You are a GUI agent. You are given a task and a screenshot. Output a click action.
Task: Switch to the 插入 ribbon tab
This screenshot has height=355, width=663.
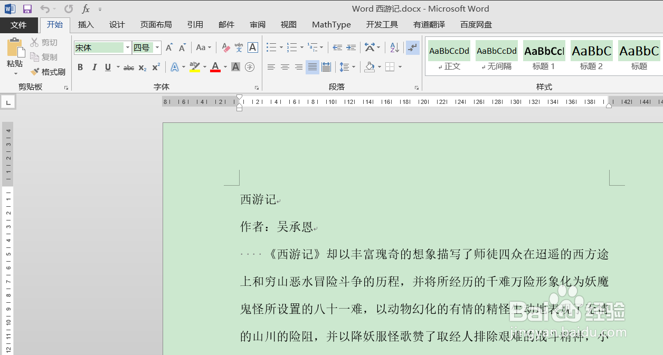pyautogui.click(x=86, y=24)
